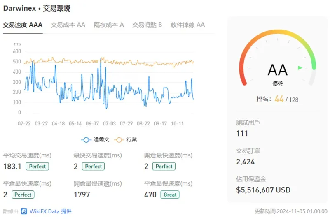Click the margin value $5,516,607 USD

pyautogui.click(x=263, y=190)
